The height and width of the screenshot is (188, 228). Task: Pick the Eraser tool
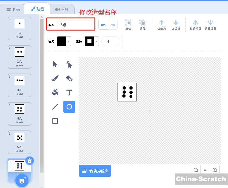[x=69, y=78]
